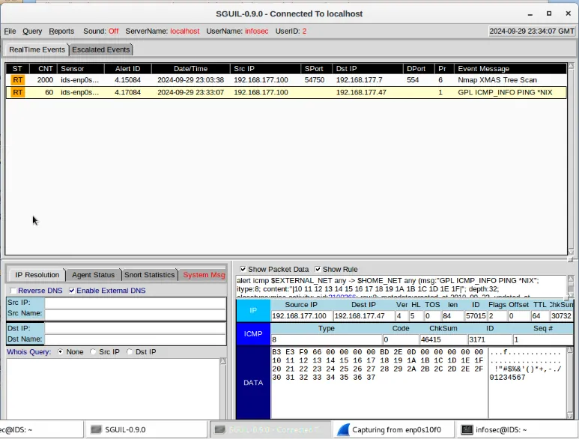Select the Nmap XMAS Tree Scan event message

coord(497,79)
